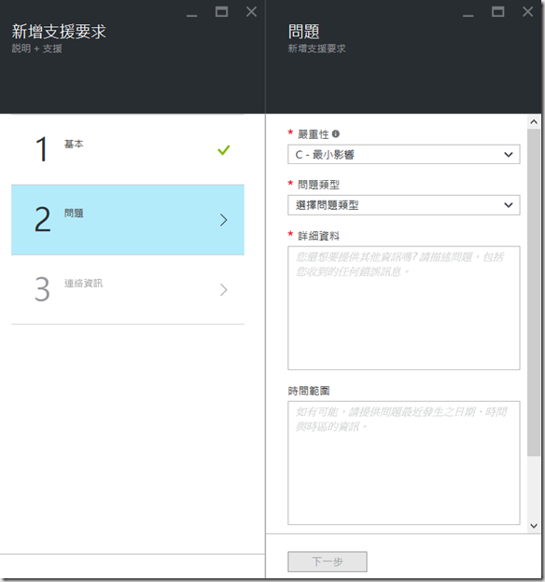Focus the 詳細資料 text area
This screenshot has height=582, width=545.
coord(404,308)
